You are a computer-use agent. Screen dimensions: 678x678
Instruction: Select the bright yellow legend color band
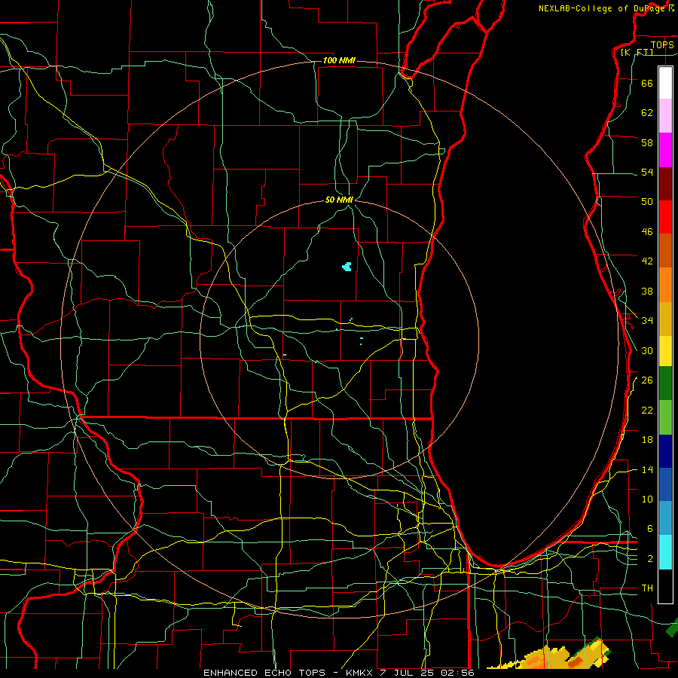tap(665, 351)
